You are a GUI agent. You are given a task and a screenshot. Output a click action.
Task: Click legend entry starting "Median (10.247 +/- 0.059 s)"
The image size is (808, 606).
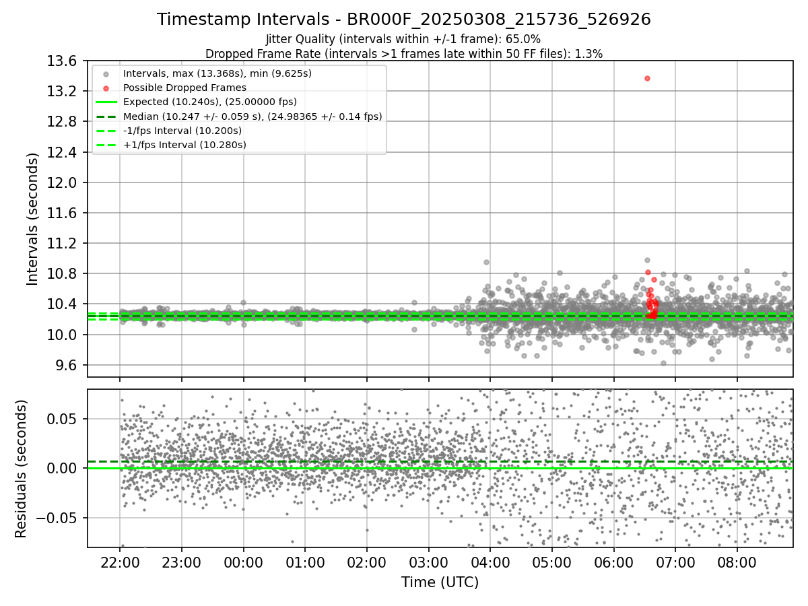[x=252, y=116]
